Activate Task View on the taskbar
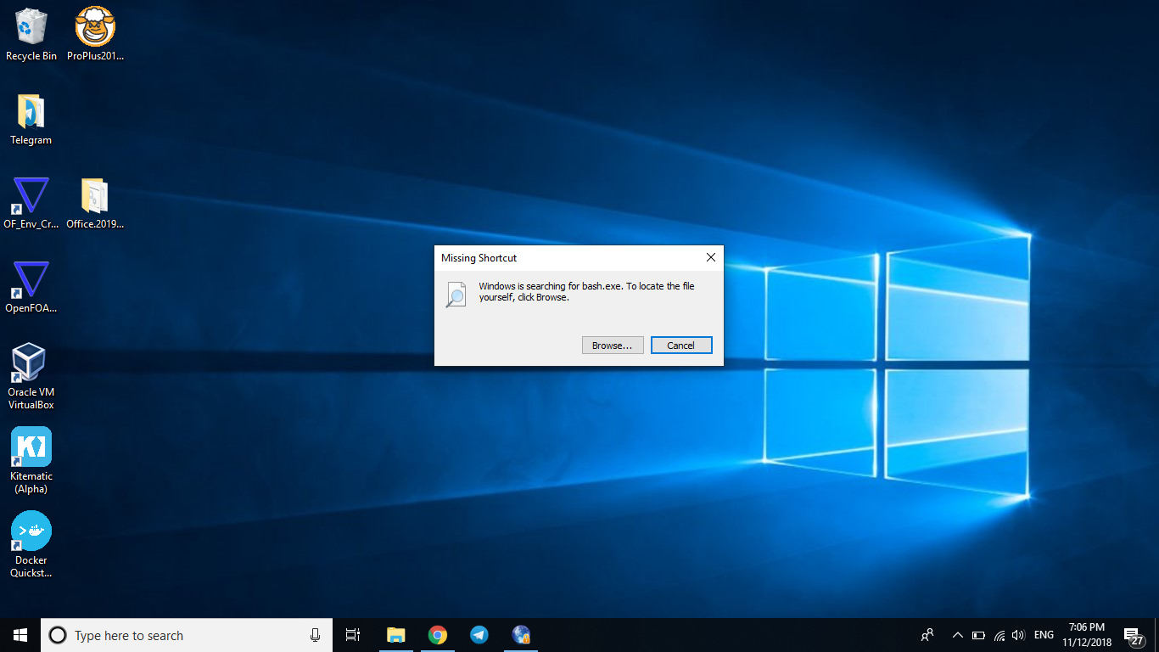This screenshot has height=652, width=1159. [352, 634]
